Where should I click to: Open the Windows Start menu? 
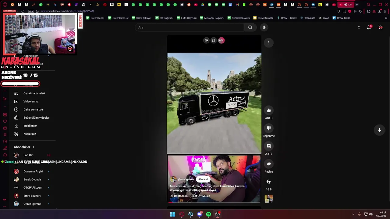pyautogui.click(x=172, y=214)
